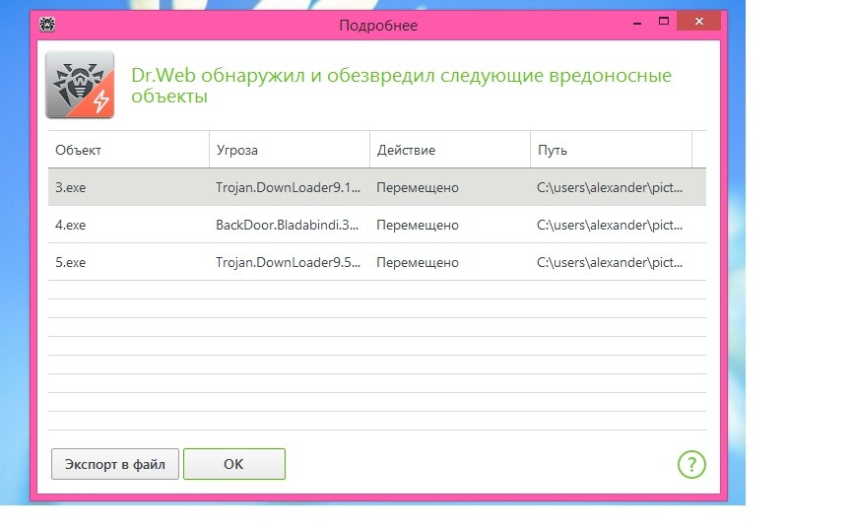Sort by the Угроза column header
The width and height of the screenshot is (851, 532).
coord(290,150)
